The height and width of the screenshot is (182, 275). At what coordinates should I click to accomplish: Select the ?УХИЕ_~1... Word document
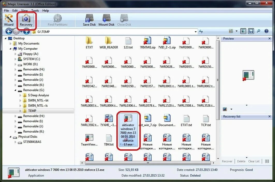(109, 121)
